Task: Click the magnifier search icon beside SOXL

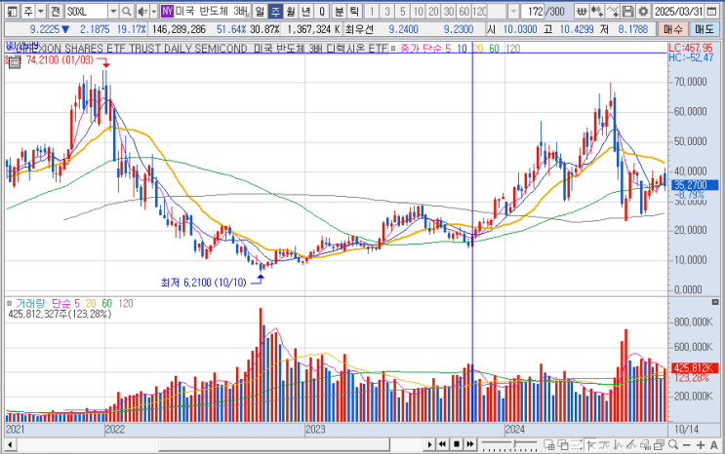Action: (127, 11)
